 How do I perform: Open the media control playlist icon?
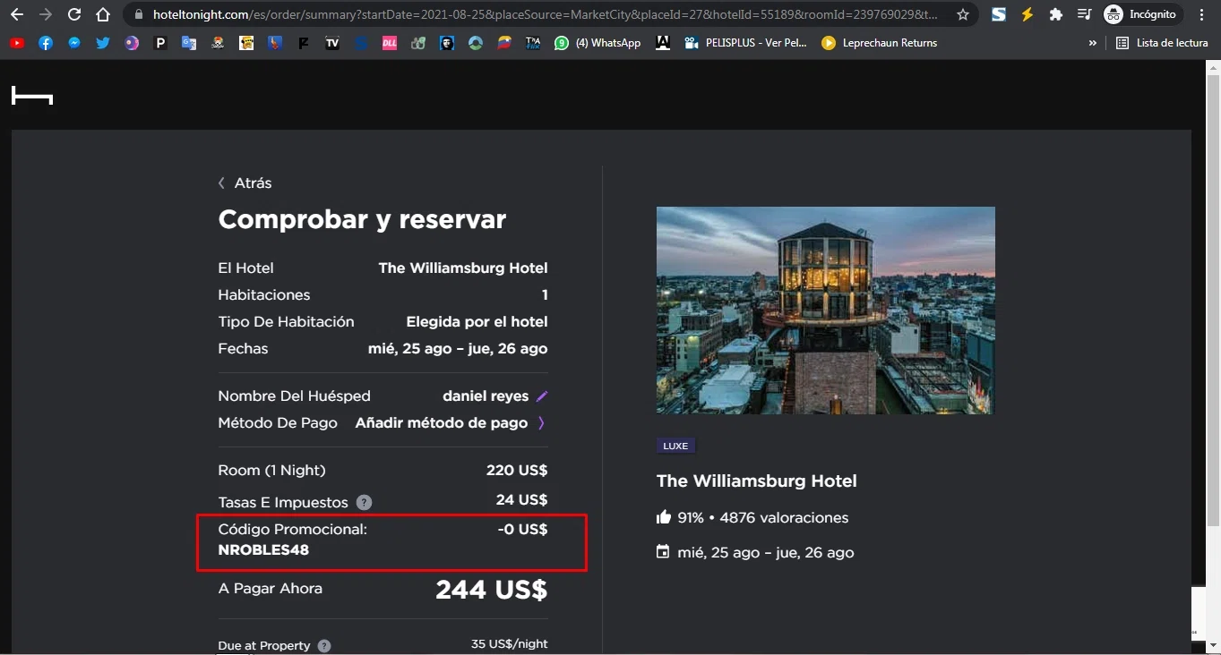tap(1084, 14)
